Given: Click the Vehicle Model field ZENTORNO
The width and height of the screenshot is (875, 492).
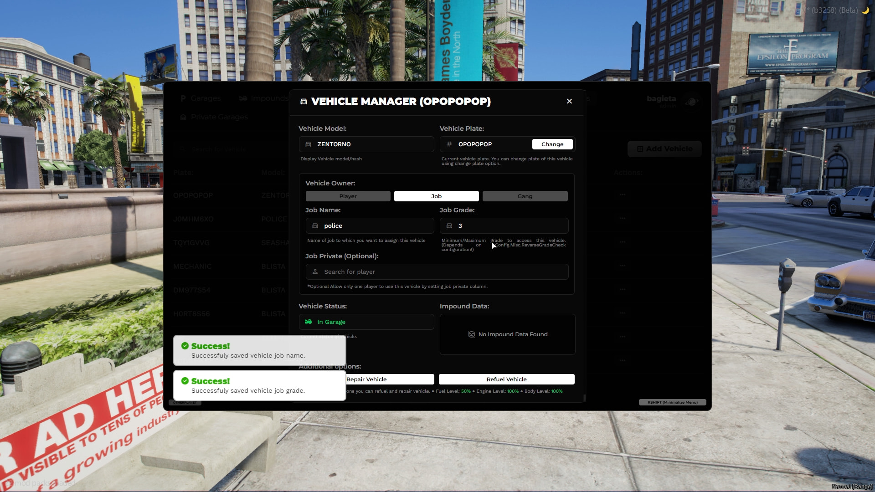Looking at the screenshot, I should [366, 144].
